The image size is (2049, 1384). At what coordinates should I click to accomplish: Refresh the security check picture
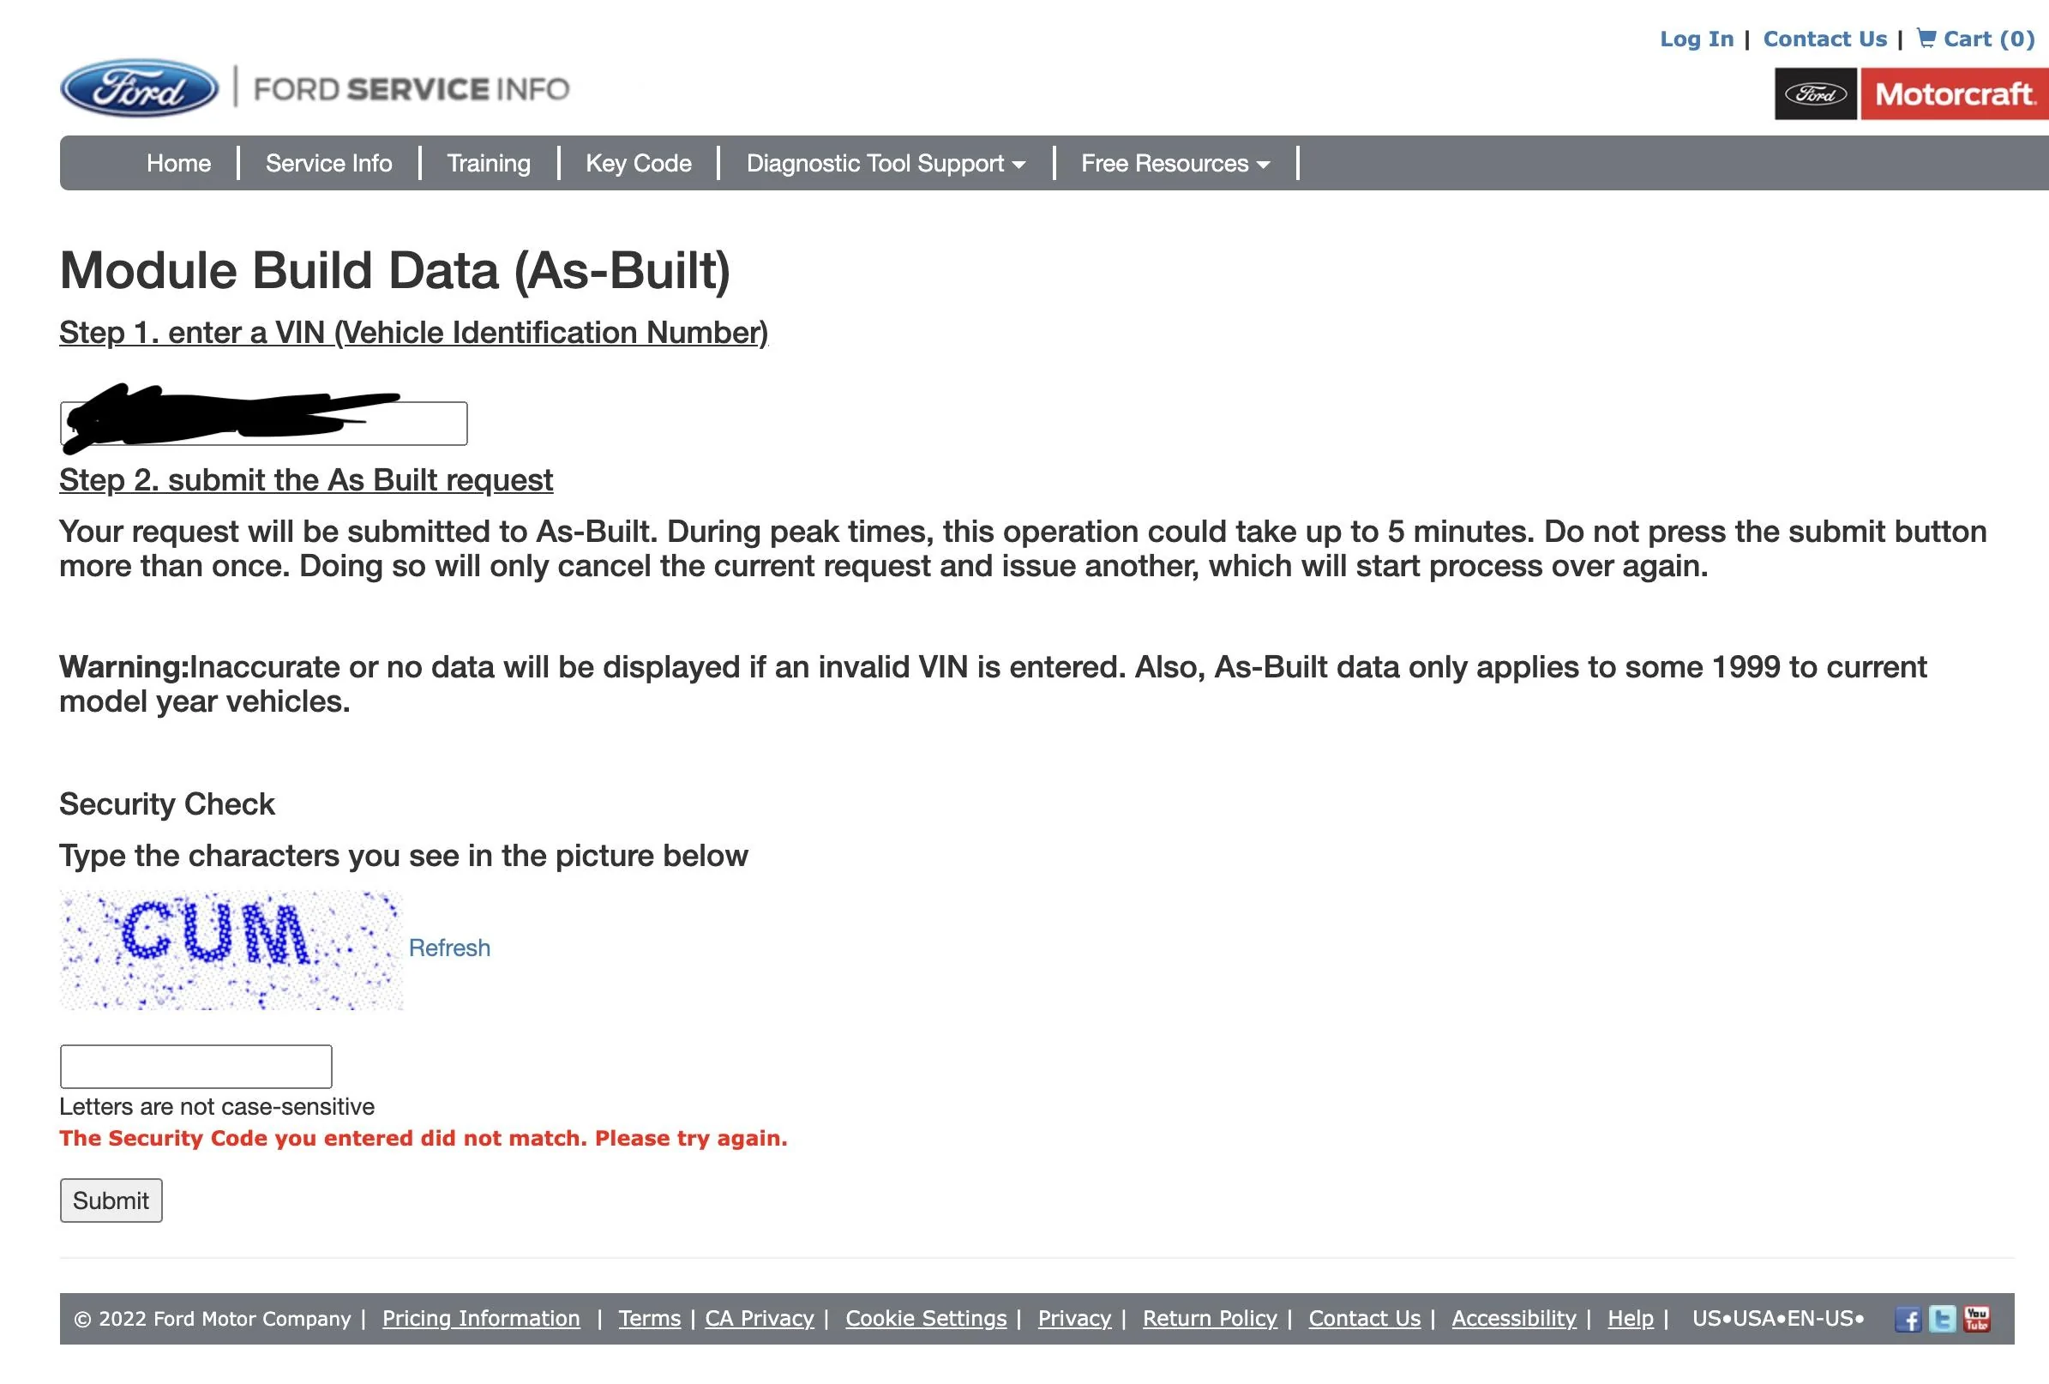pyautogui.click(x=449, y=948)
